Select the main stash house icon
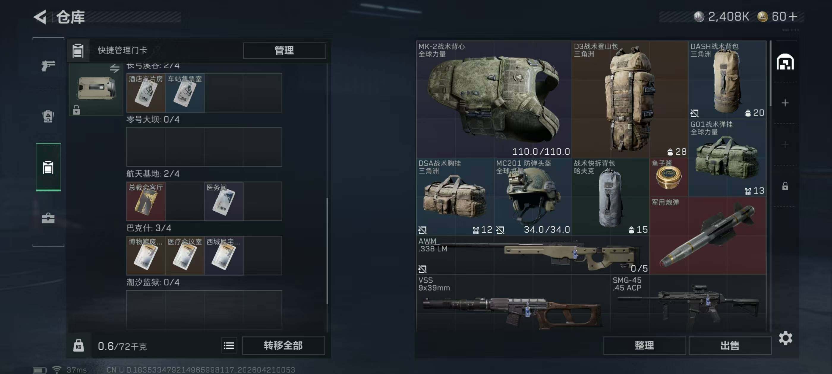832x374 pixels. 785,62
